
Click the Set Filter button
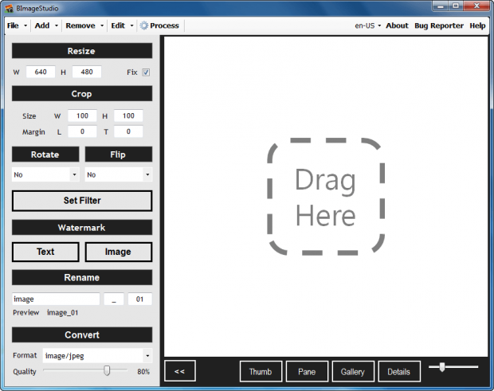81,201
